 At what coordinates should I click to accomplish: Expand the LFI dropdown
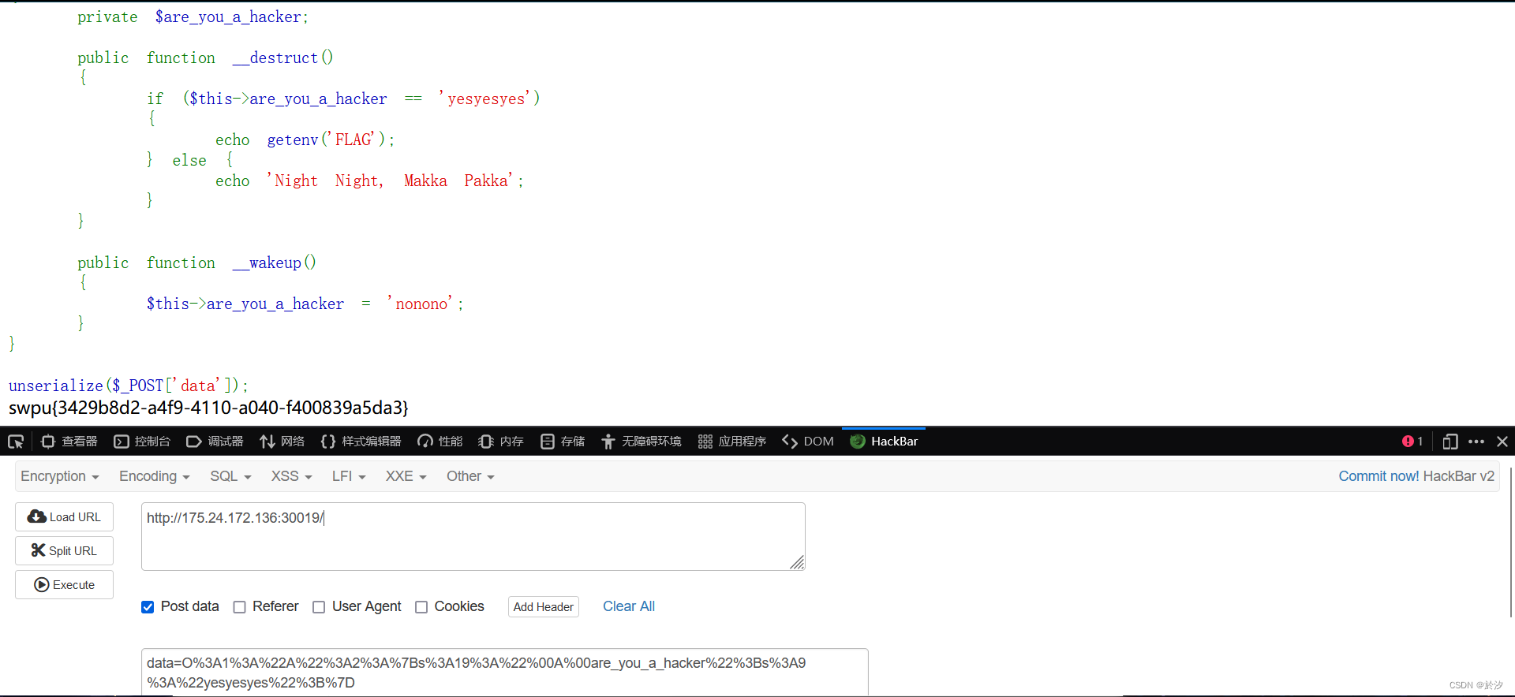[x=349, y=476]
